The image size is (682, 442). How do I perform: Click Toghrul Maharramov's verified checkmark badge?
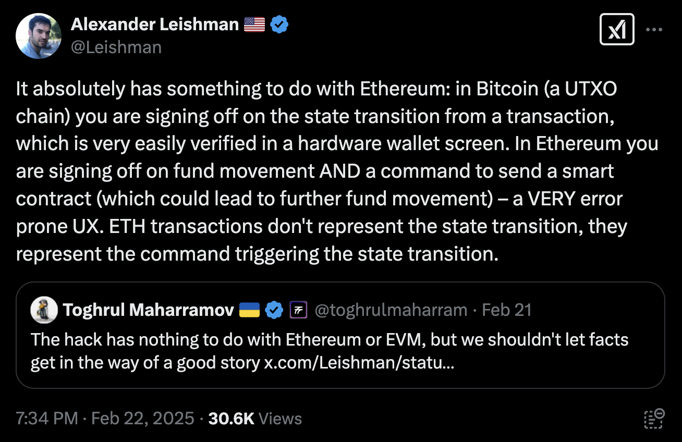tap(274, 310)
